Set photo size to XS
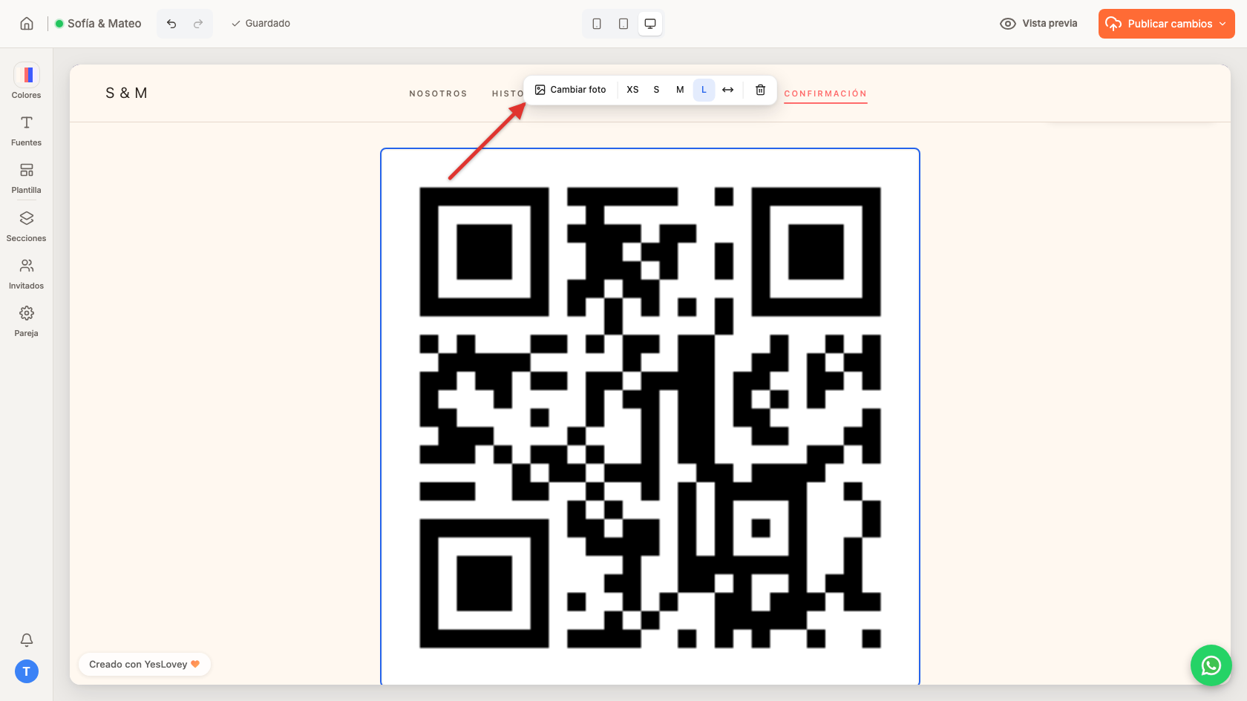 (x=632, y=90)
